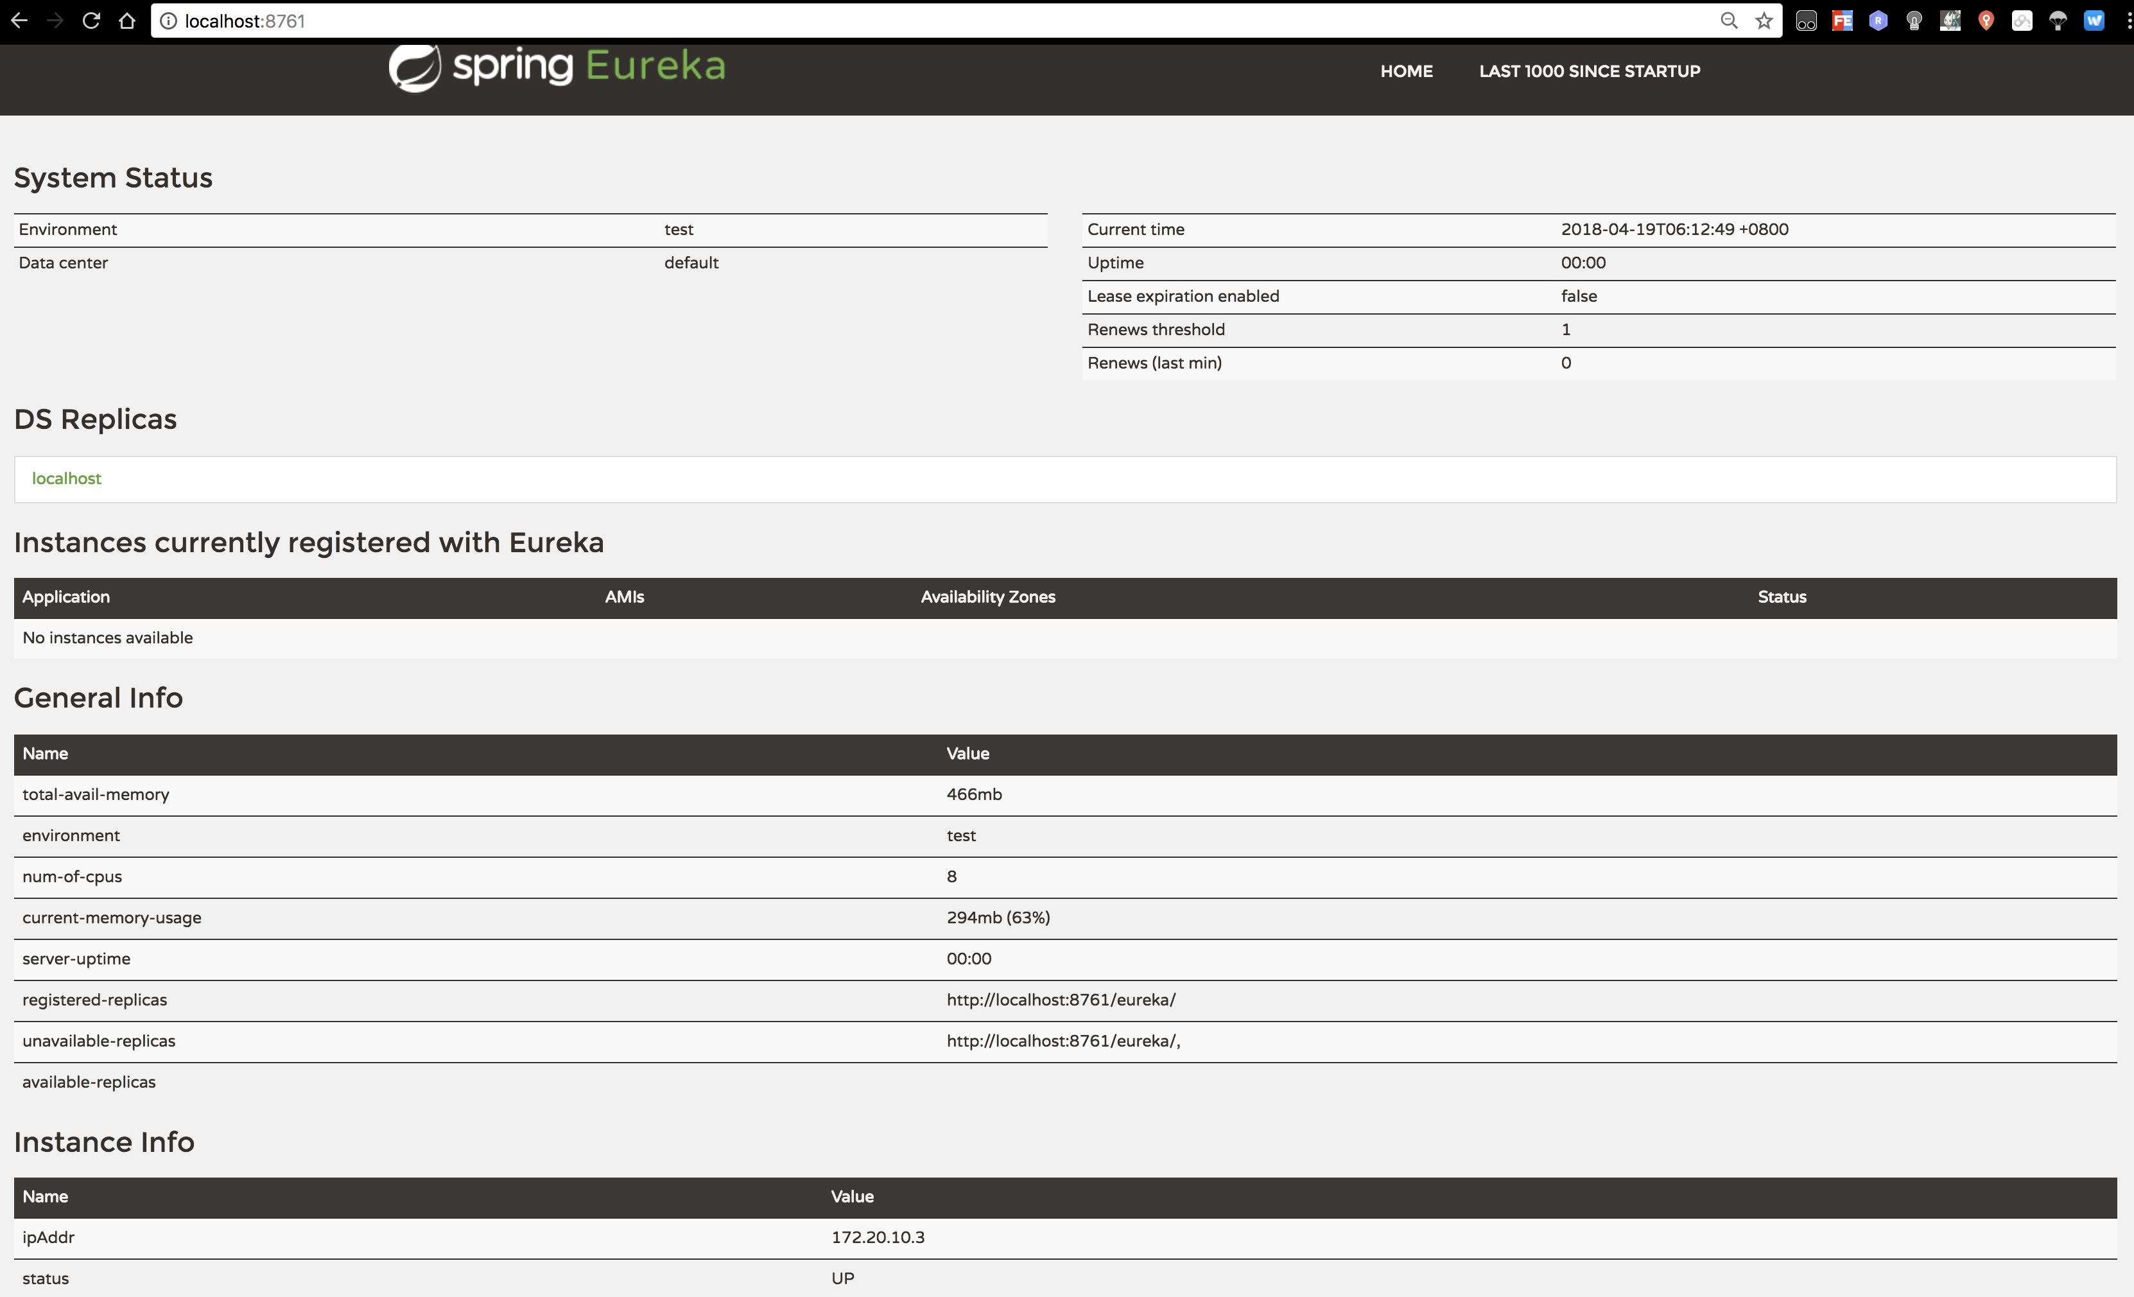Click the 'General Info' heading

(x=99, y=697)
